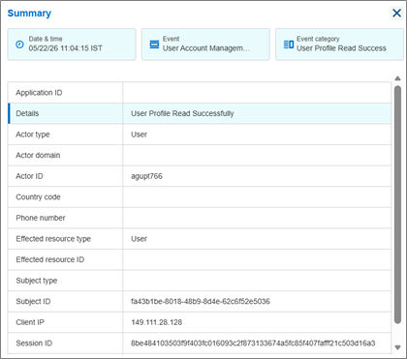Close the Summary dialog
Viewport: 407px width, 359px height.
(x=396, y=13)
